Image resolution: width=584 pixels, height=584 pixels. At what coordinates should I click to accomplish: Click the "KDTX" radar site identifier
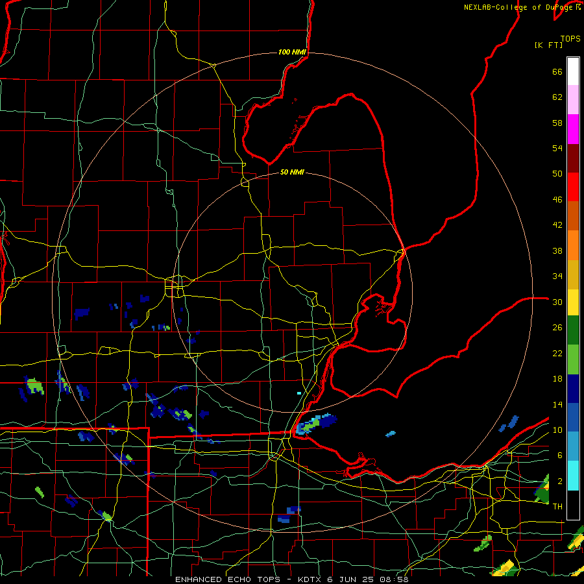[x=310, y=579]
